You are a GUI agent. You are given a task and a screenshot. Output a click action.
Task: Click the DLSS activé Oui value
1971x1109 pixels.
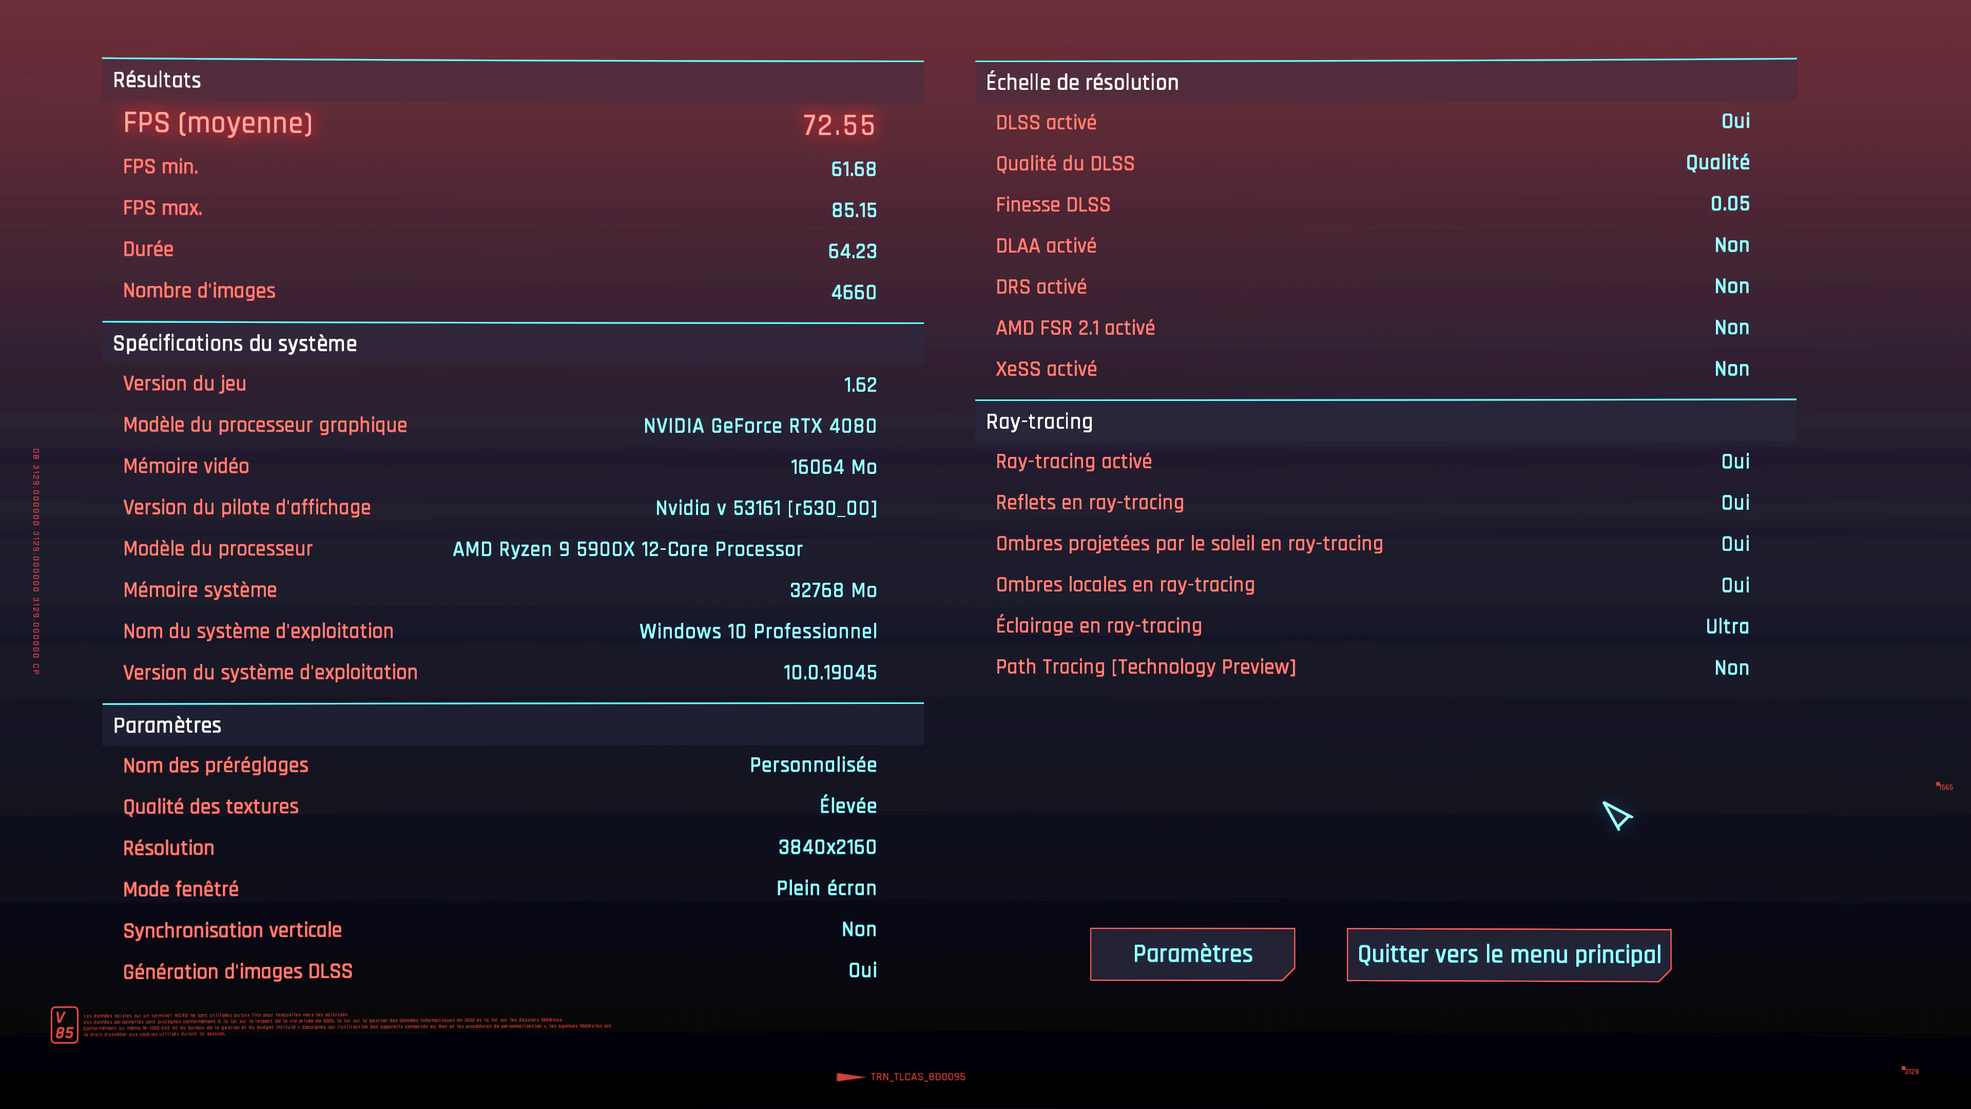tap(1734, 122)
